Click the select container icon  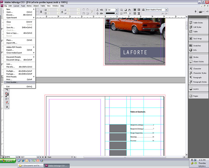tap(98, 10)
